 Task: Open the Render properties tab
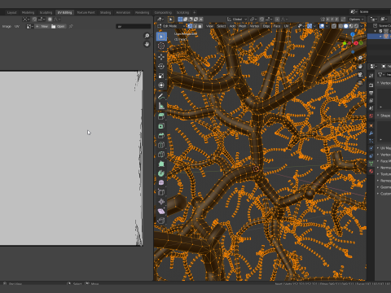(371, 85)
